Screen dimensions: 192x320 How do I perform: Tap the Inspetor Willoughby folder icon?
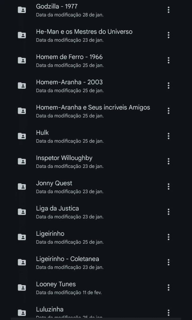pyautogui.click(x=22, y=161)
